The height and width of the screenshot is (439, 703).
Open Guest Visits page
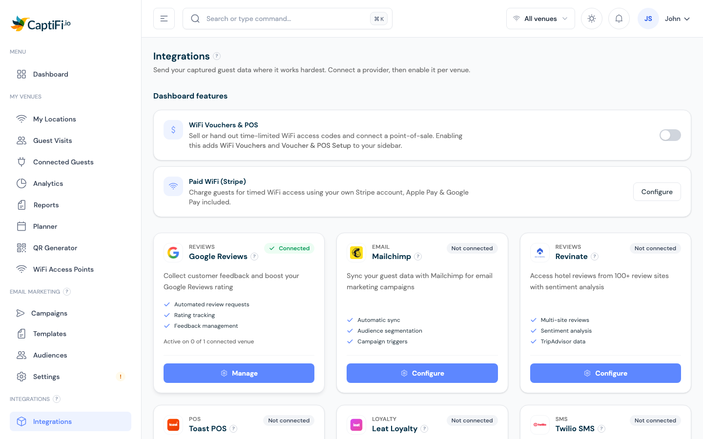tap(70, 140)
